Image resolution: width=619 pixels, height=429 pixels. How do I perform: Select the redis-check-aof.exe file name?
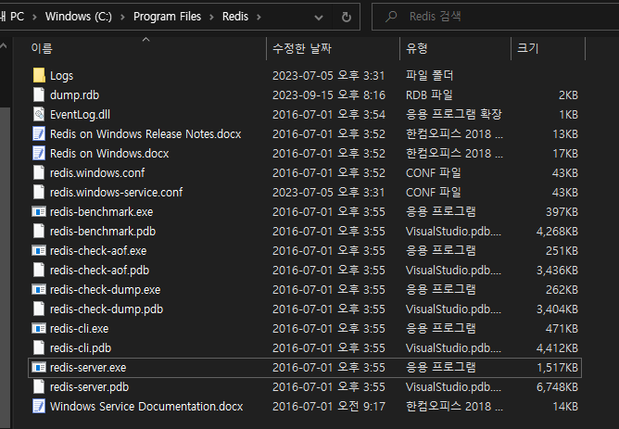click(98, 250)
